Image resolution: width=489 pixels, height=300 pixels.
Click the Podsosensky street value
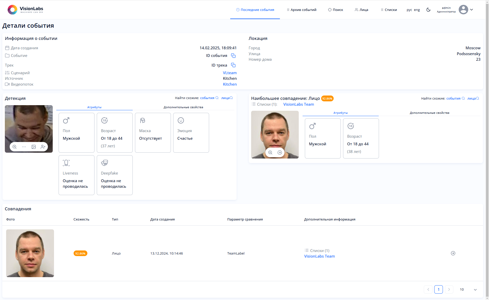[469, 54]
